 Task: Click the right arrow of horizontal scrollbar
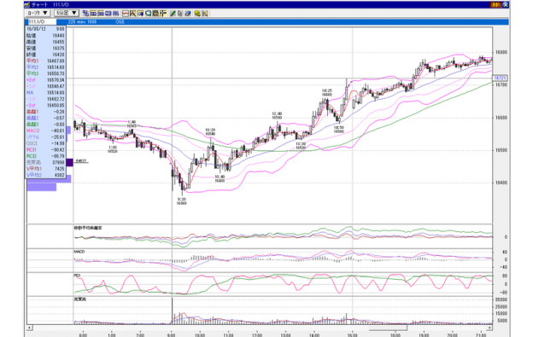[x=489, y=328]
